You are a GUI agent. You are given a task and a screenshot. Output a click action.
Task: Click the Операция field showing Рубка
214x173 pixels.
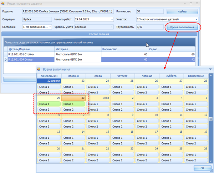(x=37, y=19)
